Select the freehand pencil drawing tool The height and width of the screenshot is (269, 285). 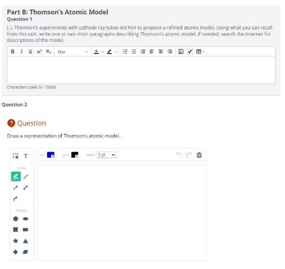click(x=16, y=176)
